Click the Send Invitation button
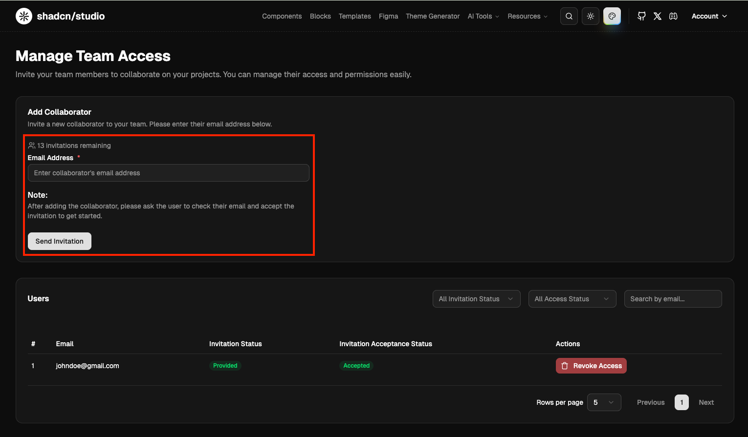Image resolution: width=748 pixels, height=437 pixels. coord(60,241)
